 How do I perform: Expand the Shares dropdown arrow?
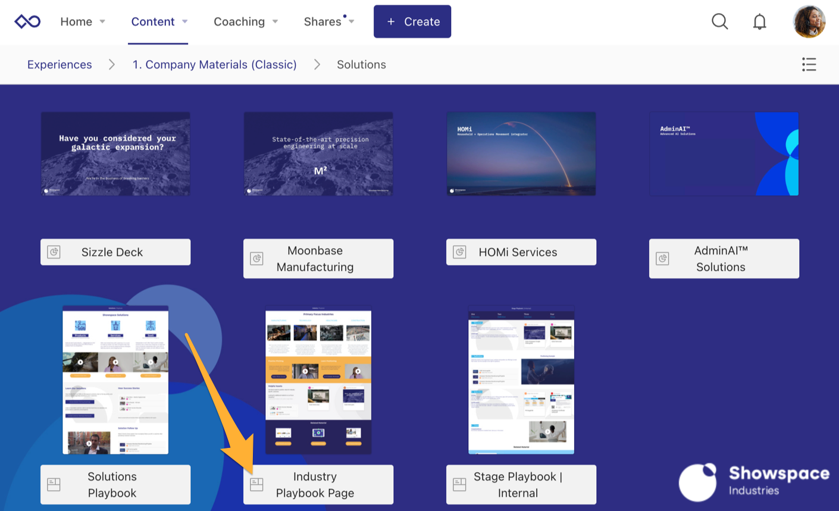(x=352, y=21)
